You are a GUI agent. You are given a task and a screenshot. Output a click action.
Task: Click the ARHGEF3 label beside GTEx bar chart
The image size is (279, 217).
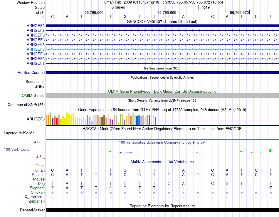(36, 119)
